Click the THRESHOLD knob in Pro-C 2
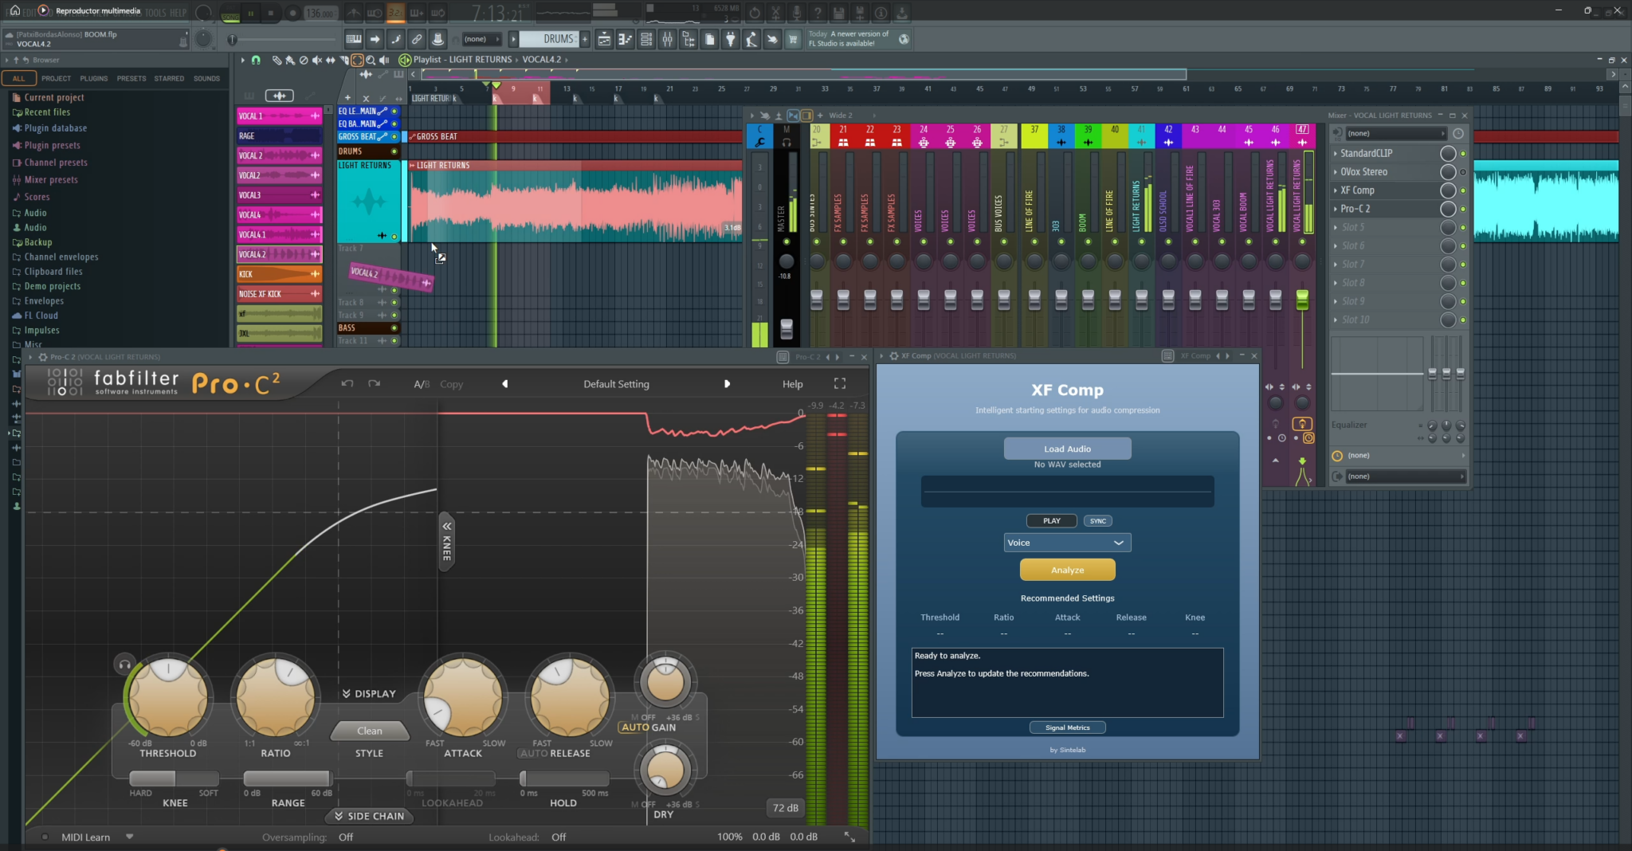This screenshot has width=1632, height=851. point(168,698)
